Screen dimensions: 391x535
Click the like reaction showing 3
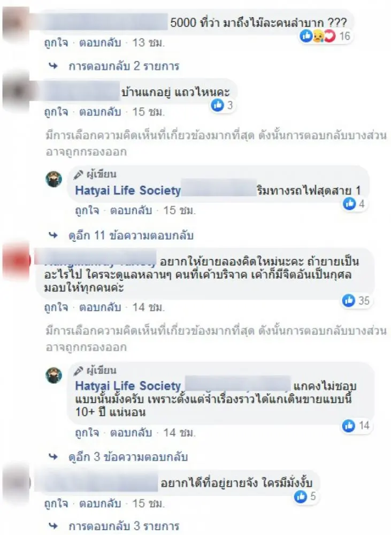[x=222, y=105]
